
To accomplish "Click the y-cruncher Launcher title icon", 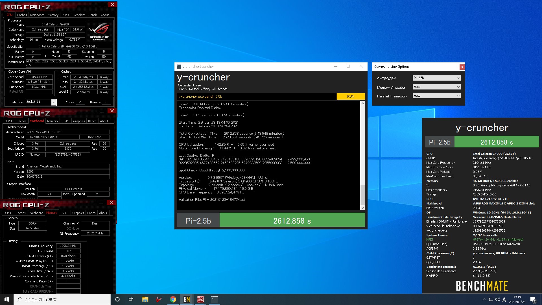I will click(x=179, y=67).
